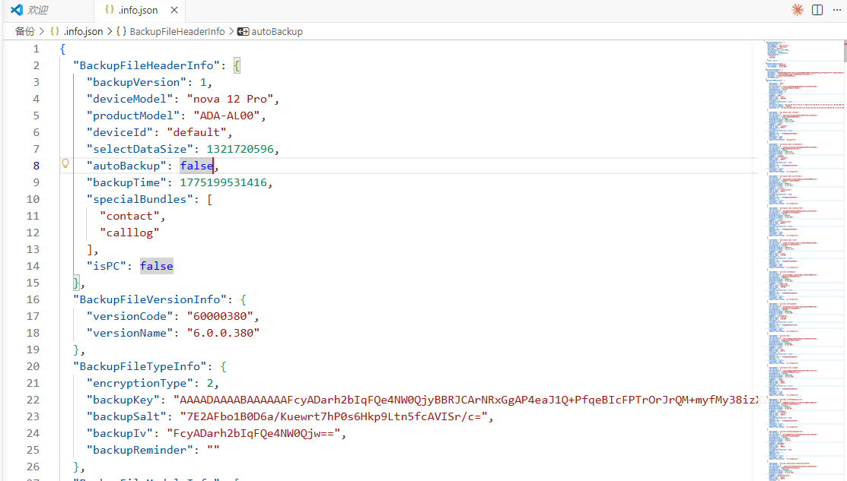Click the "BackupFileVersionInfo" key

150,299
